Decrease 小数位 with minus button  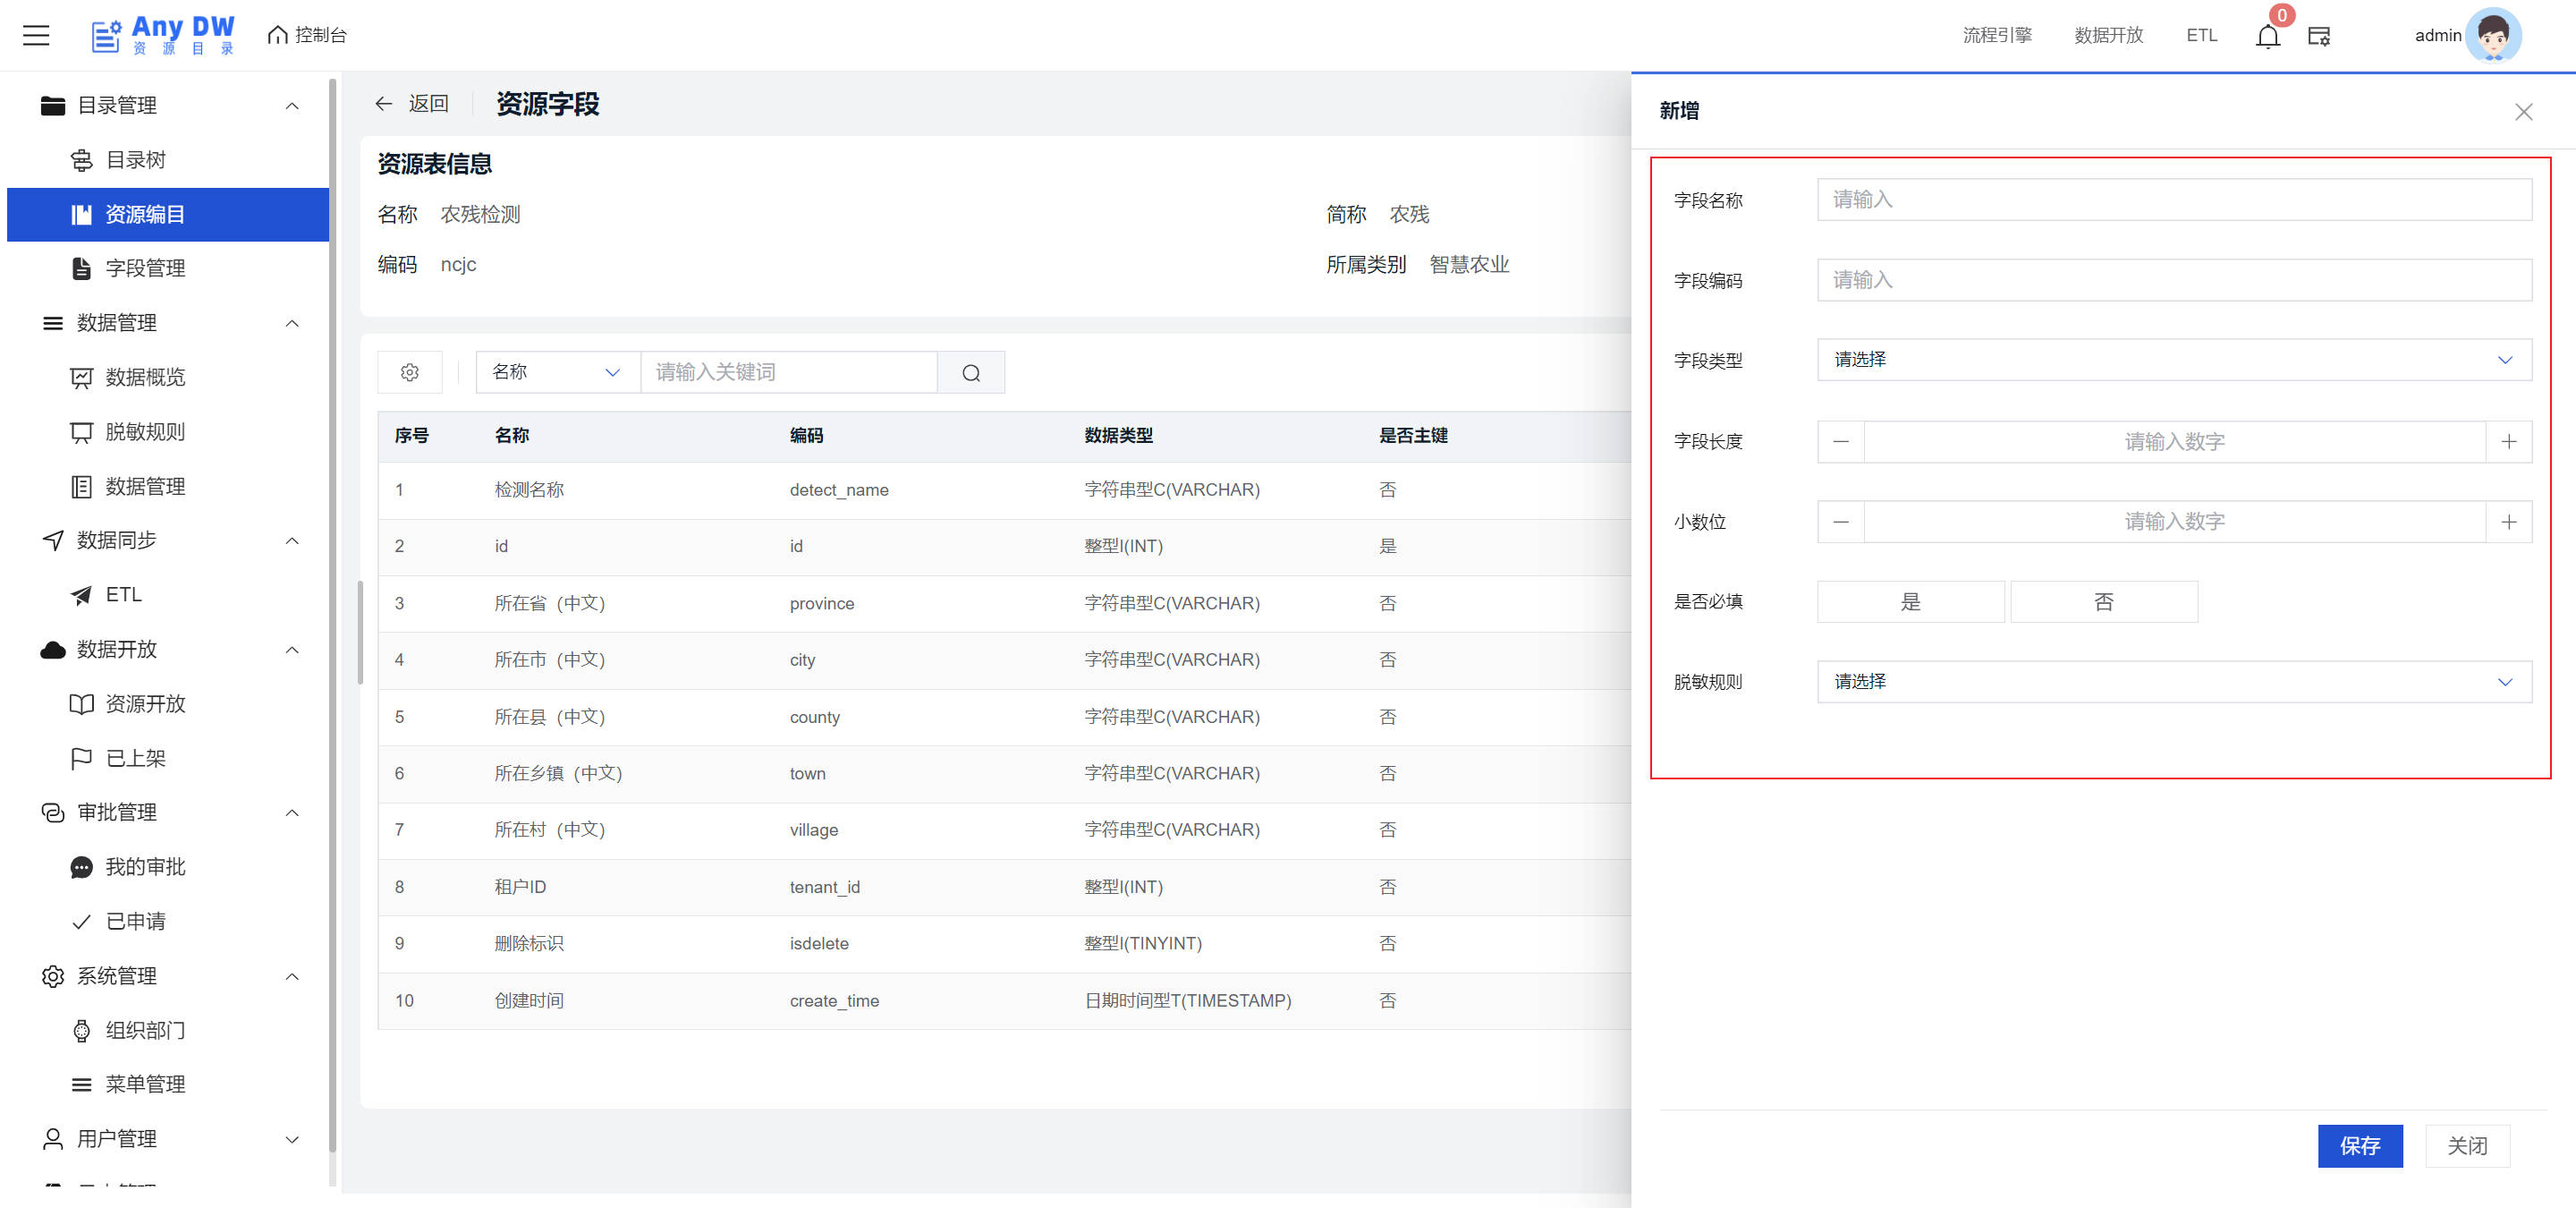pyautogui.click(x=1840, y=522)
